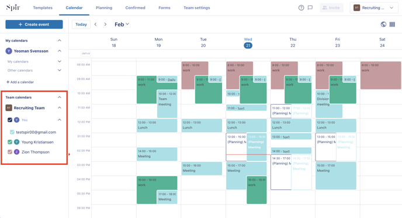Image resolution: width=402 pixels, height=218 pixels.
Task: Click Yeoman Svensson avatar icon
Action: pos(9,51)
